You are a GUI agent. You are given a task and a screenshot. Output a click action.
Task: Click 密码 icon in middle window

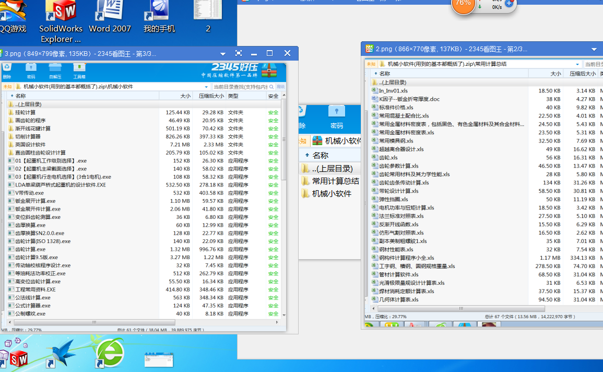337,117
